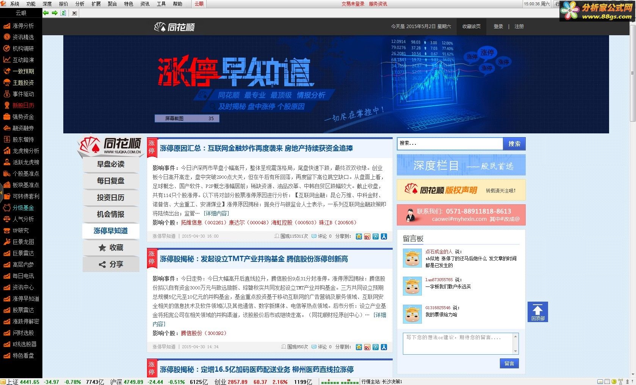636x385 pixels.
Task: Open the 帮助 menu
Action: (177, 4)
